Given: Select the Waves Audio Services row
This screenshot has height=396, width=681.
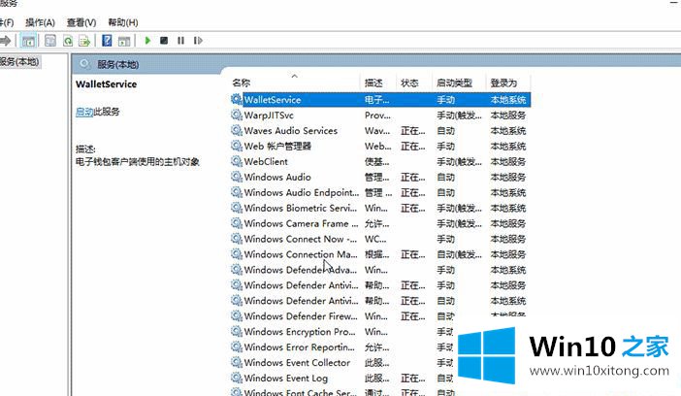Looking at the screenshot, I should pos(380,130).
